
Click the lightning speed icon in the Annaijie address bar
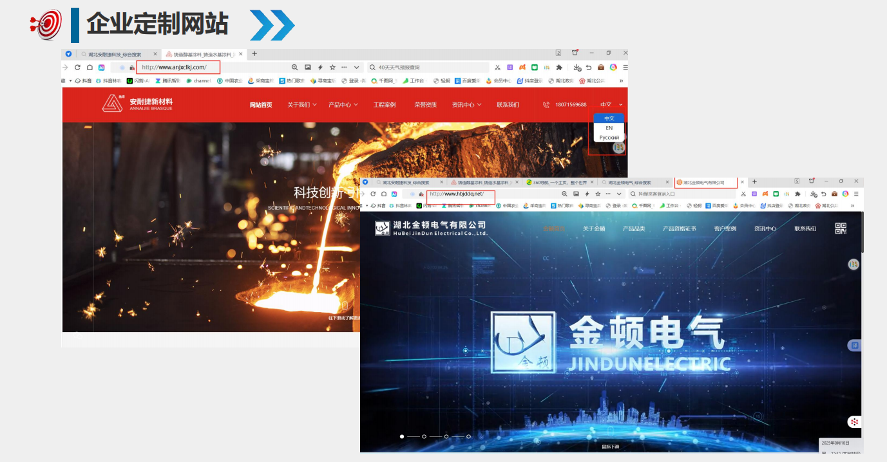click(x=320, y=67)
